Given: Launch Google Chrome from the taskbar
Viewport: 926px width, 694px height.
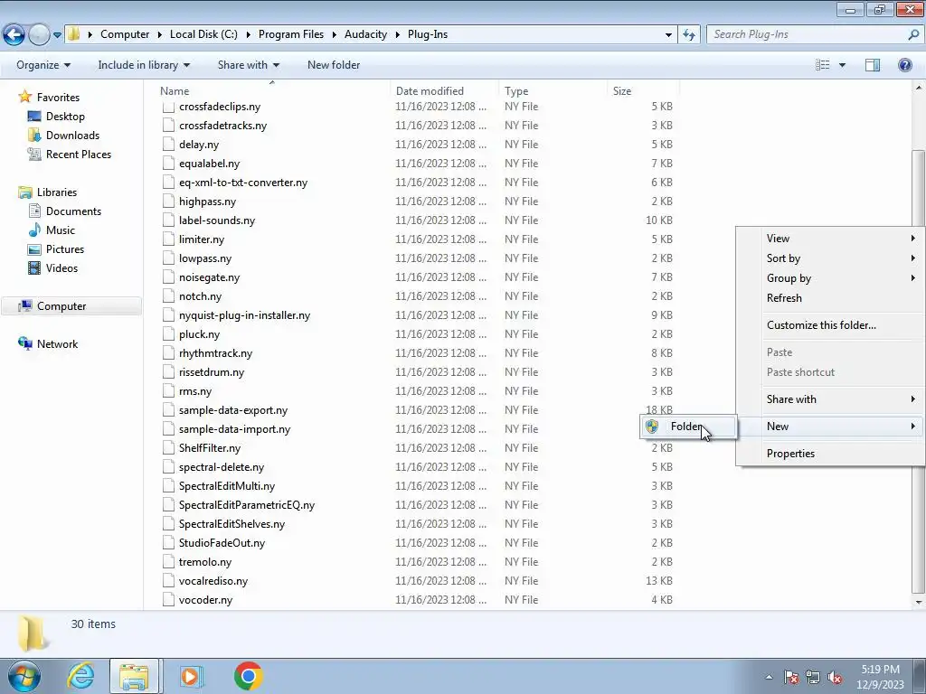Looking at the screenshot, I should (248, 676).
